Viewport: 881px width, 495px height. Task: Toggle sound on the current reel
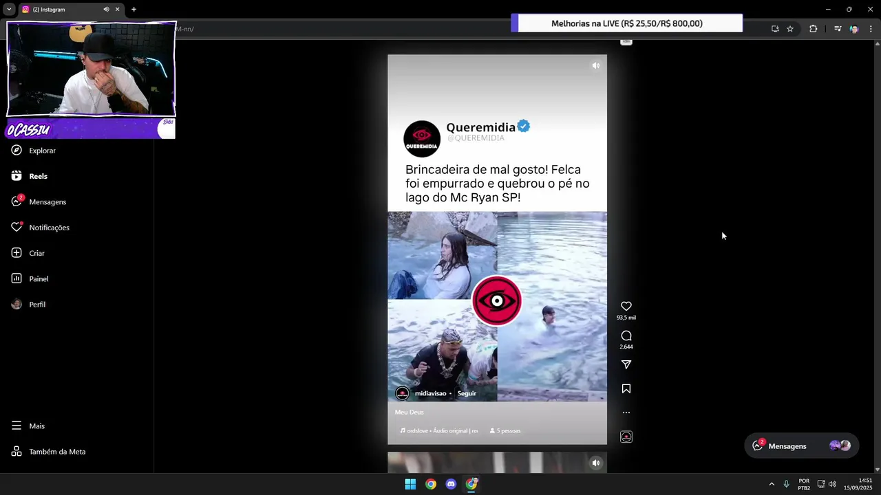point(595,66)
